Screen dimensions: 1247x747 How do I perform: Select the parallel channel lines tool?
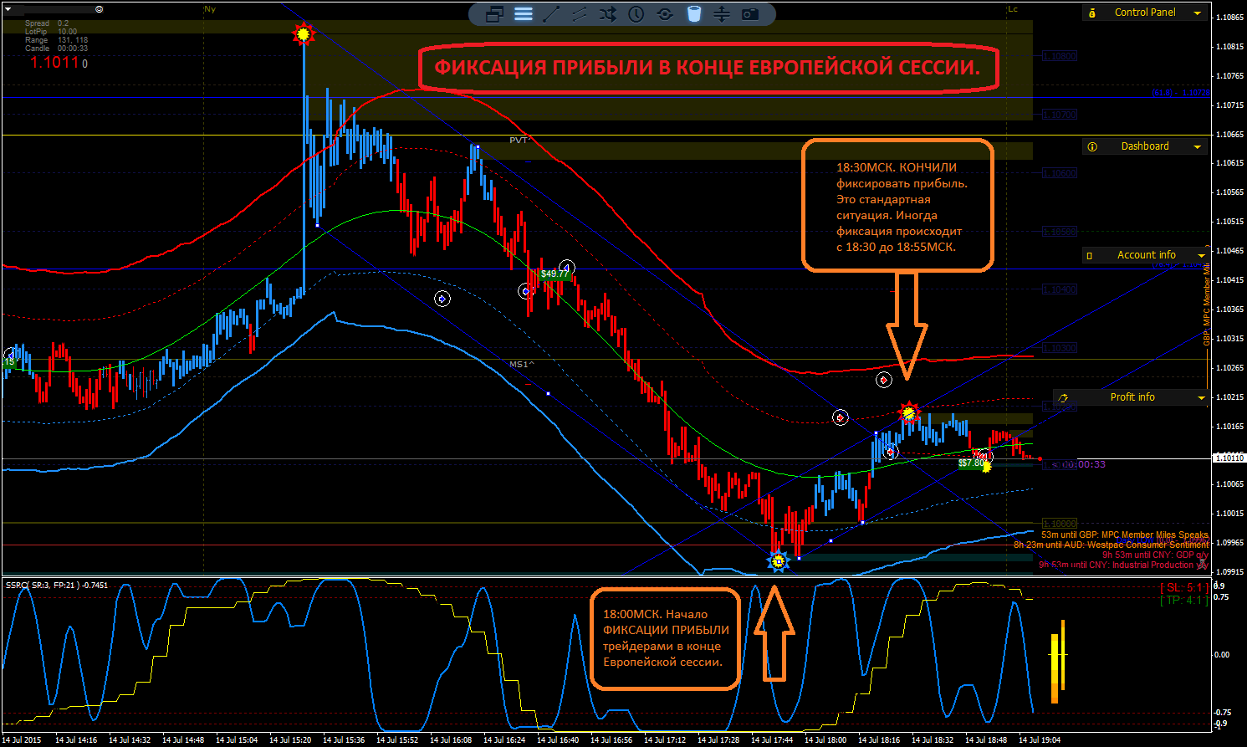580,14
